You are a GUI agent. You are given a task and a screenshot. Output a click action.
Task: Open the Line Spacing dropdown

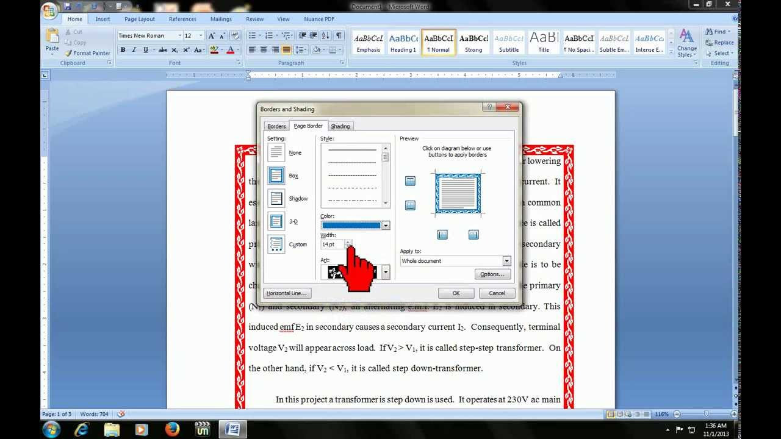pyautogui.click(x=301, y=50)
